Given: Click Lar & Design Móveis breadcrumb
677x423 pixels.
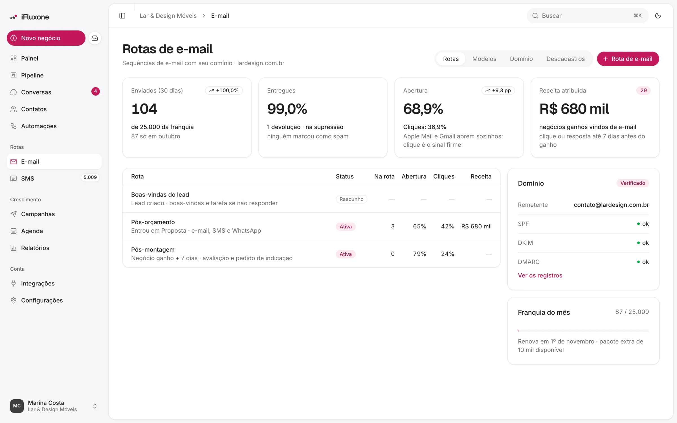Looking at the screenshot, I should click(x=168, y=16).
